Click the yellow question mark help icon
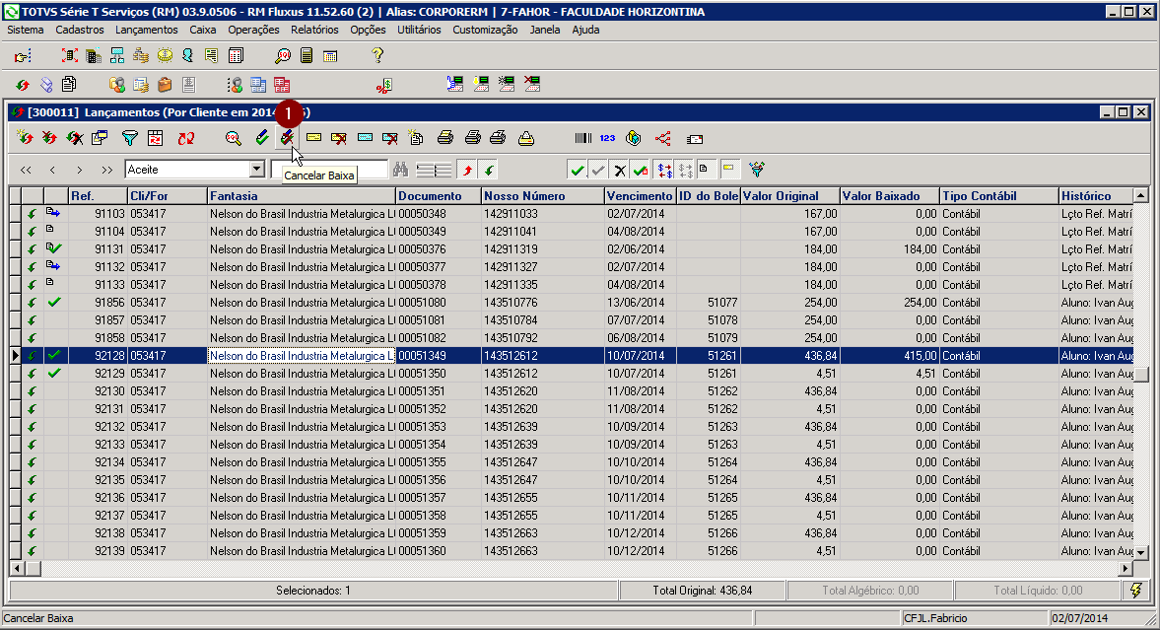The width and height of the screenshot is (1160, 630). tap(376, 56)
